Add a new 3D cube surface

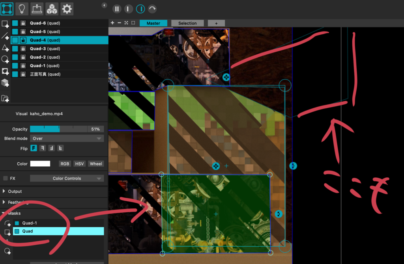[5, 83]
